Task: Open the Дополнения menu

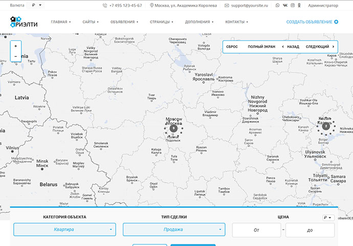Action: tap(199, 22)
